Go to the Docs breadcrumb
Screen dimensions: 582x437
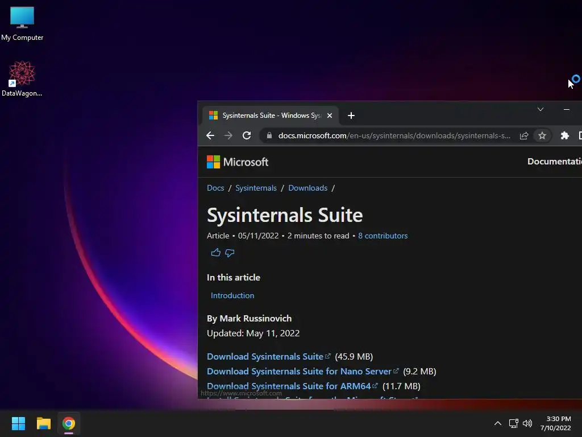[x=215, y=188]
